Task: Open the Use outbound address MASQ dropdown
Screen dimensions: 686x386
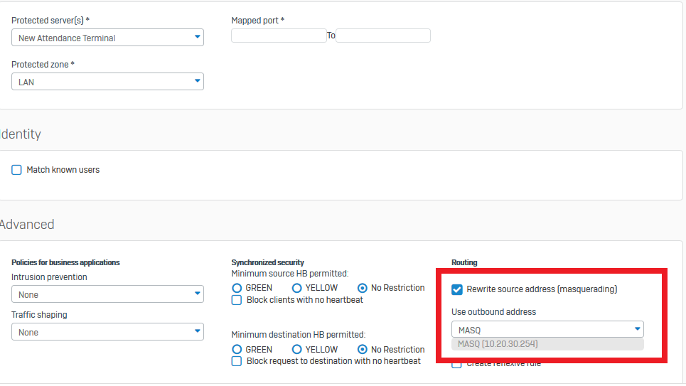Action: [x=547, y=329]
